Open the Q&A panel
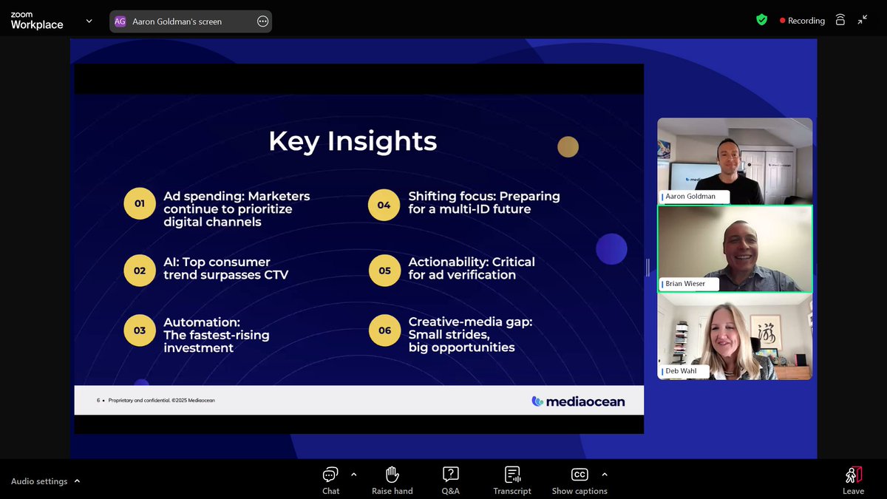Viewport: 887px width, 499px height. (x=450, y=481)
